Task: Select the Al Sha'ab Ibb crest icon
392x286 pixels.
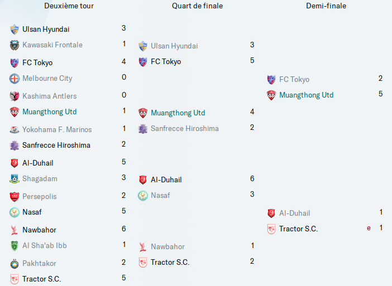Action: 15,246
